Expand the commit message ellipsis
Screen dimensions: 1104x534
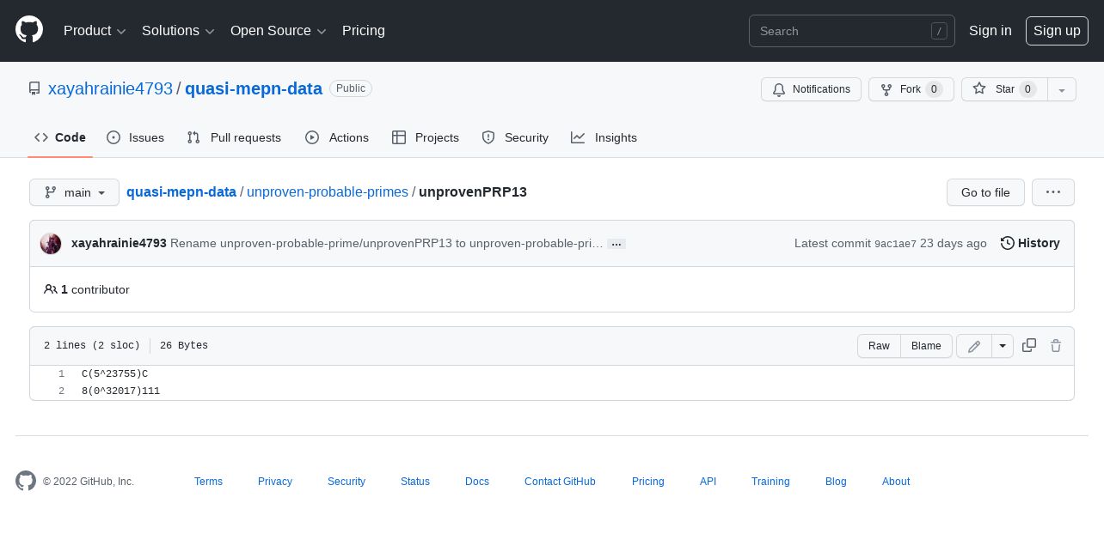[616, 244]
